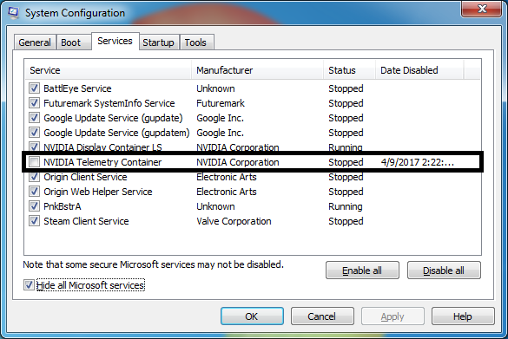Click the Valve Corporation manufacturer cell
The image size is (508, 339).
234,221
